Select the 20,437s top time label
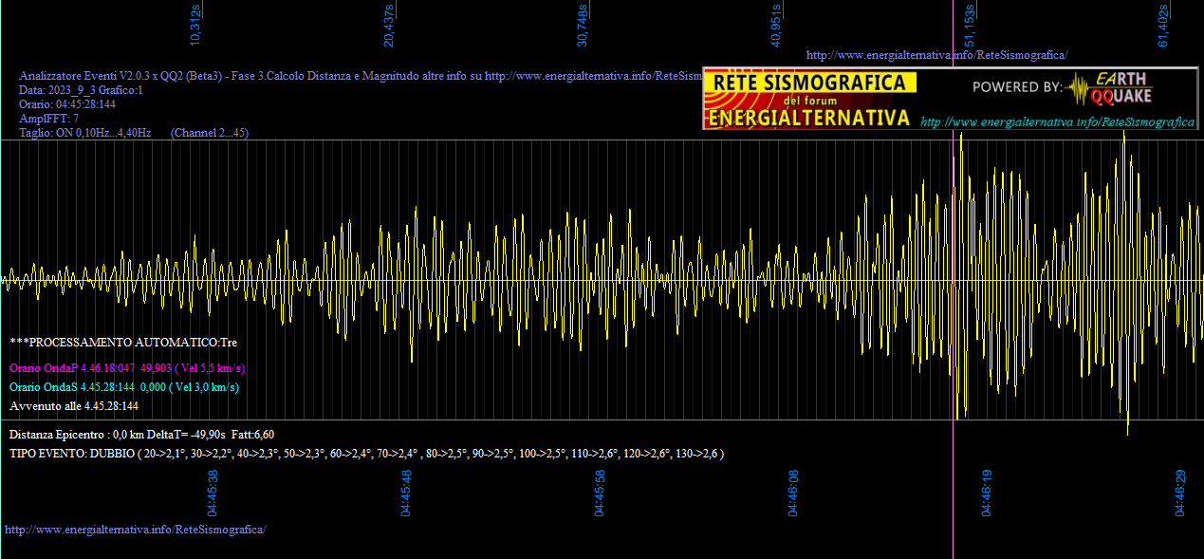 (389, 25)
